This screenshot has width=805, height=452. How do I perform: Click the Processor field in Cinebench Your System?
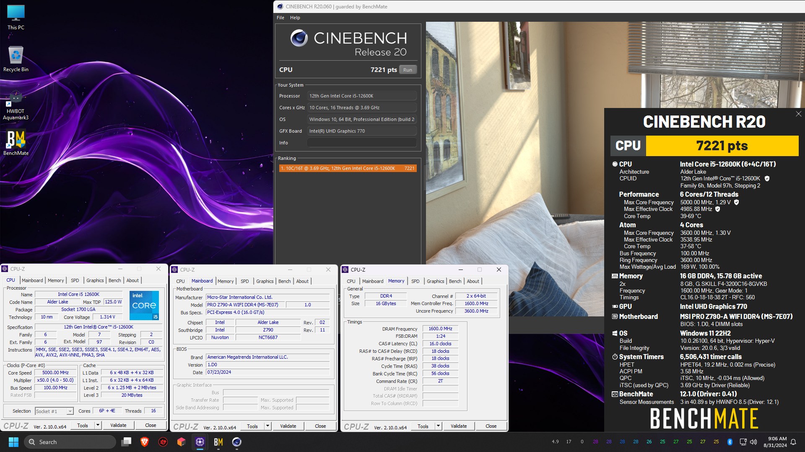(362, 96)
